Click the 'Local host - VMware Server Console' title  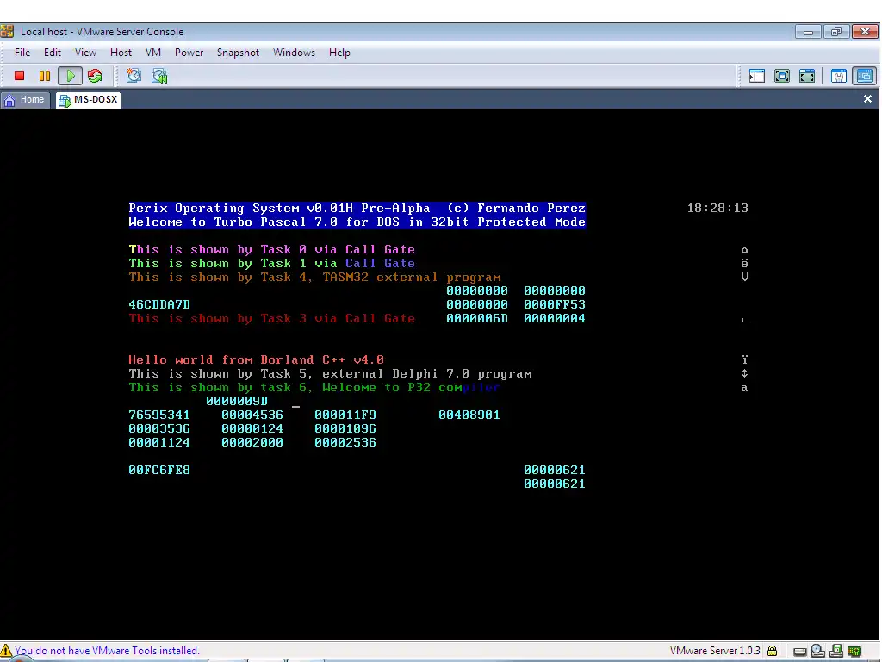click(102, 32)
